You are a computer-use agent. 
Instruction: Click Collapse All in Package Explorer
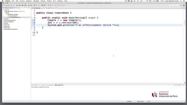(x=17, y=8)
